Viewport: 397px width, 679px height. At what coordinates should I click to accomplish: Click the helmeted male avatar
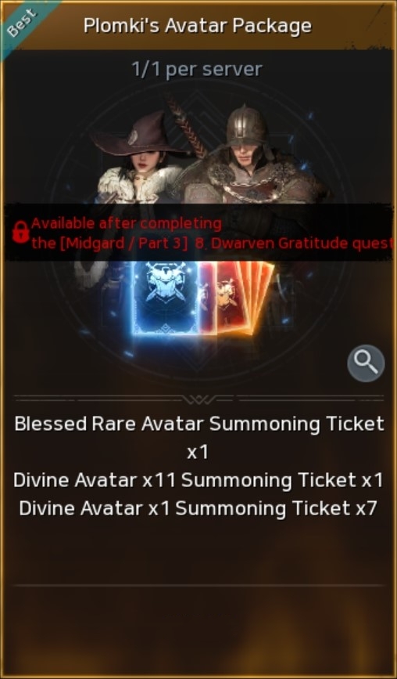tap(247, 155)
